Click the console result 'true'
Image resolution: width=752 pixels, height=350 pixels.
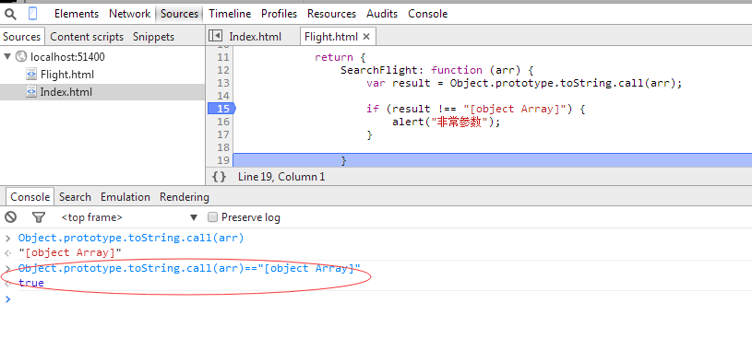pyautogui.click(x=31, y=283)
